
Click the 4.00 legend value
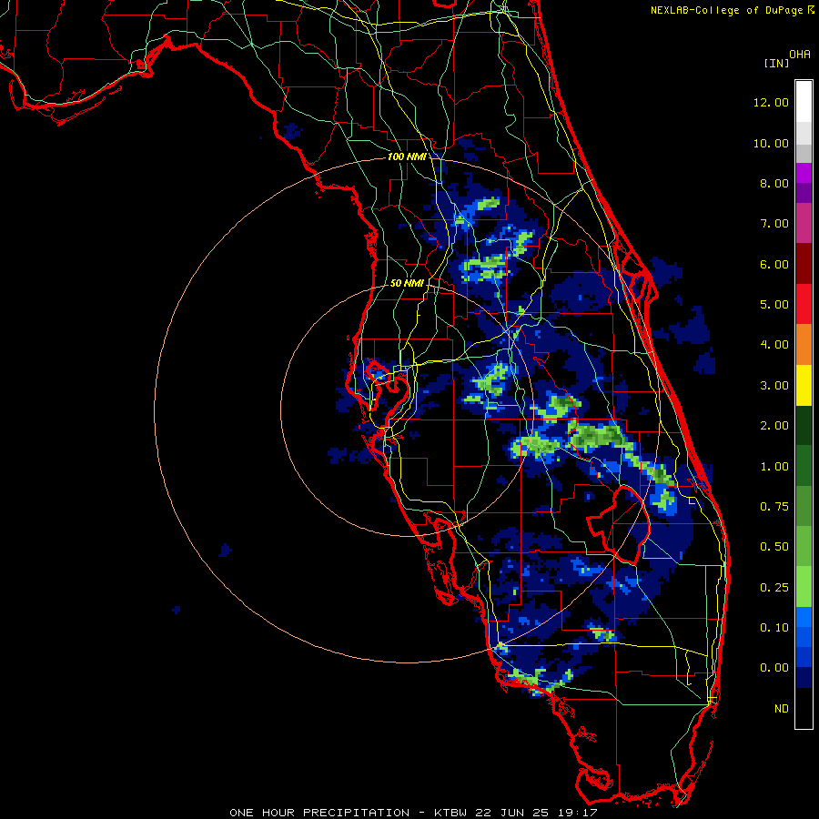click(x=774, y=345)
